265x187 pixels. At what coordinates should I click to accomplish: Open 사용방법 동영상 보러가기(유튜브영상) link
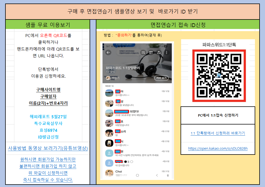pyautogui.click(x=48, y=148)
